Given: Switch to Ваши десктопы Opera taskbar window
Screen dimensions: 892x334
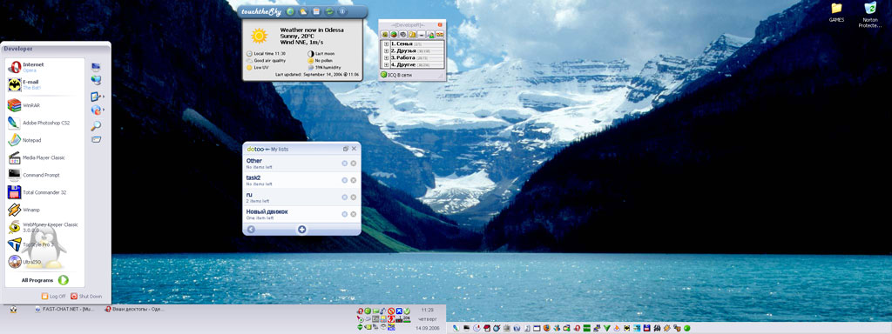Looking at the screenshot, I should [x=135, y=310].
